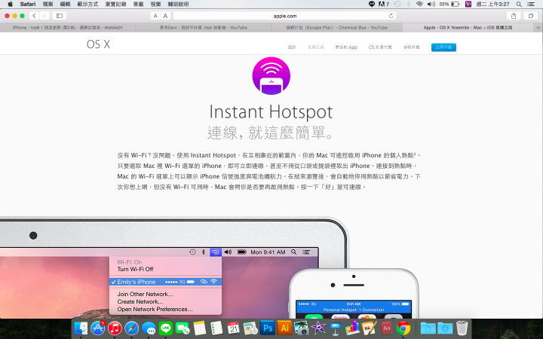Open the Yahoo input method menu
Image resolution: width=543 pixels, height=339 pixels.
coord(468,5)
